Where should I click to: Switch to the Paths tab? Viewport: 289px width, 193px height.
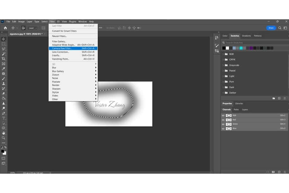coord(236,109)
